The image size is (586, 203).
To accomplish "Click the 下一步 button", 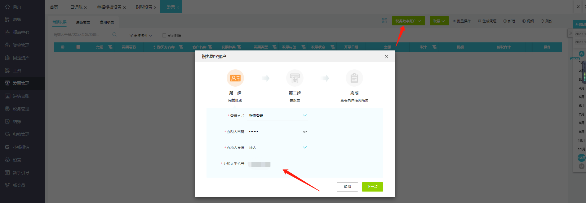I will (372, 187).
